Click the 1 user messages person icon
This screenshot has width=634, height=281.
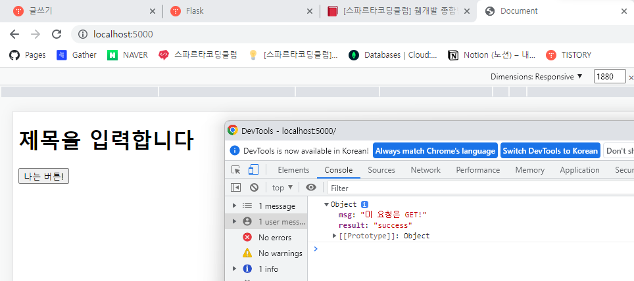pyautogui.click(x=247, y=221)
